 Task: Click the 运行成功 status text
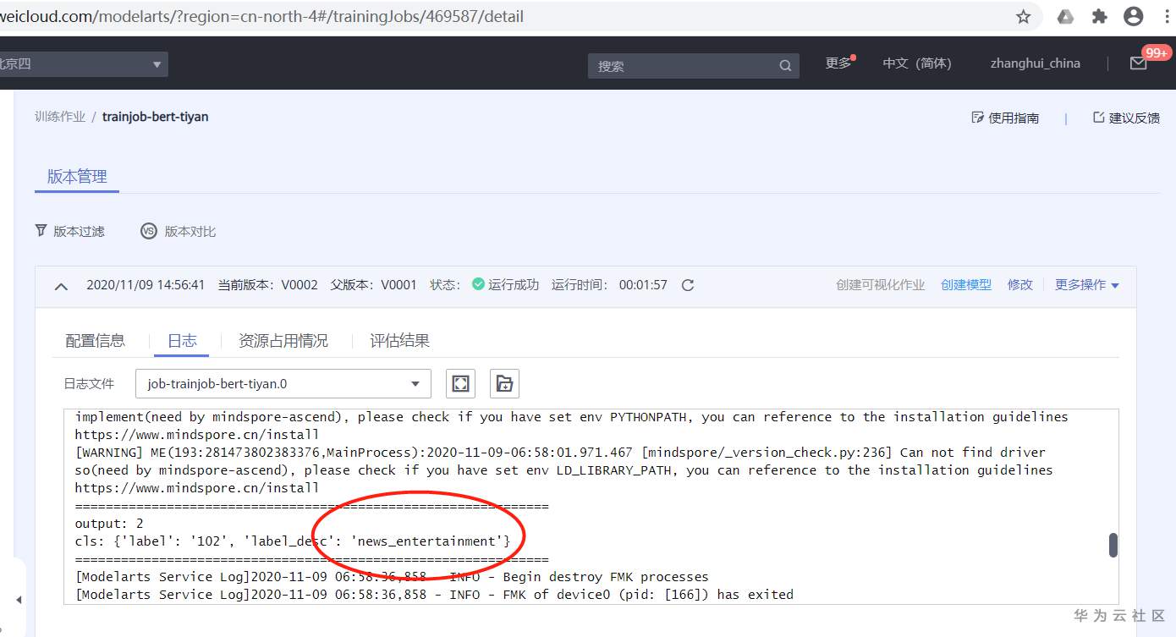point(514,285)
